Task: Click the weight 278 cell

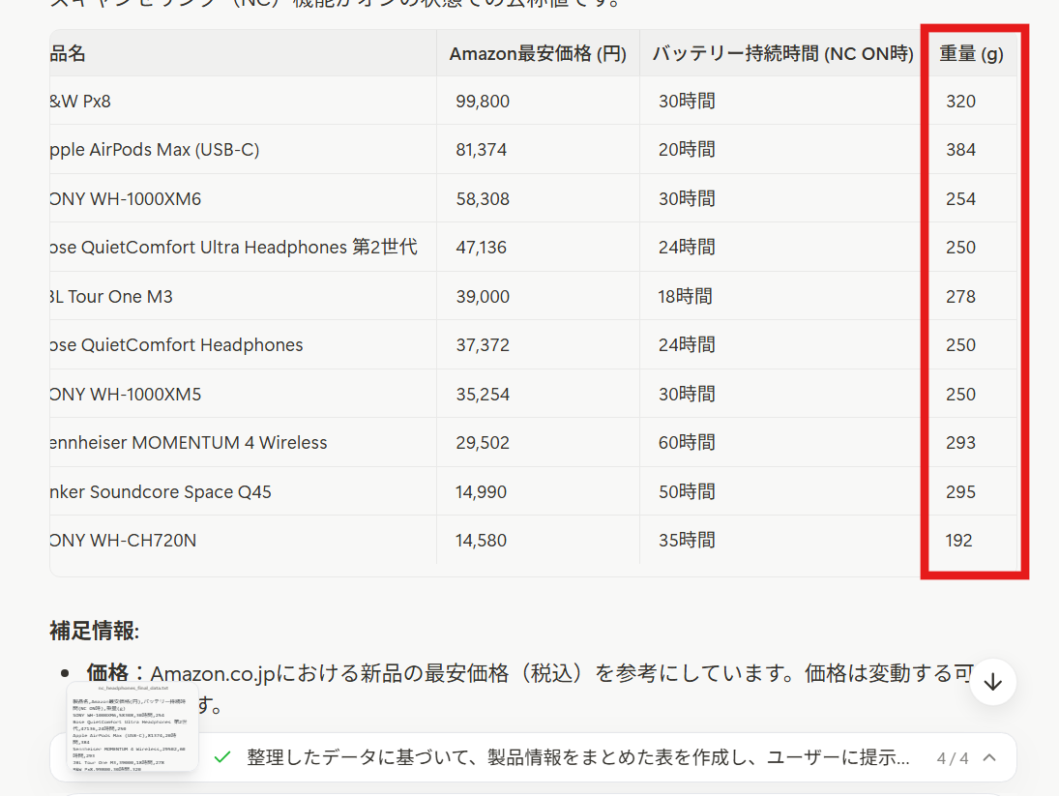Action: tap(960, 296)
